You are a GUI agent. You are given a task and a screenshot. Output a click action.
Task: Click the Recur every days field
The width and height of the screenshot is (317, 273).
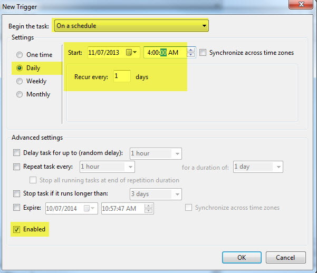click(x=121, y=77)
